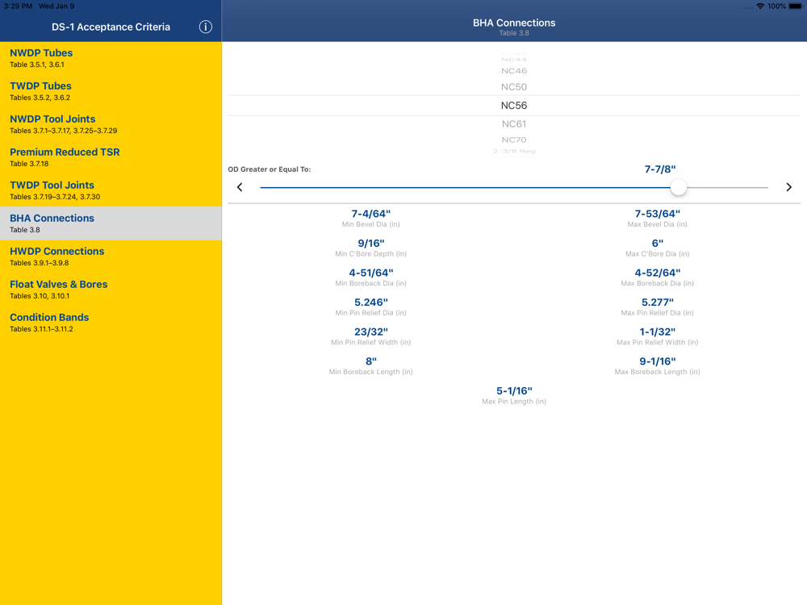This screenshot has width=807, height=605.
Task: Click the BHA Connections page title
Action: (x=513, y=23)
